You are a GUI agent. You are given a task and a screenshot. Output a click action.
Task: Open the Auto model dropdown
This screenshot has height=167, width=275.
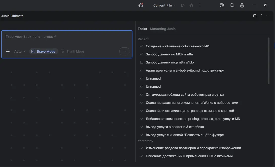pos(20,51)
